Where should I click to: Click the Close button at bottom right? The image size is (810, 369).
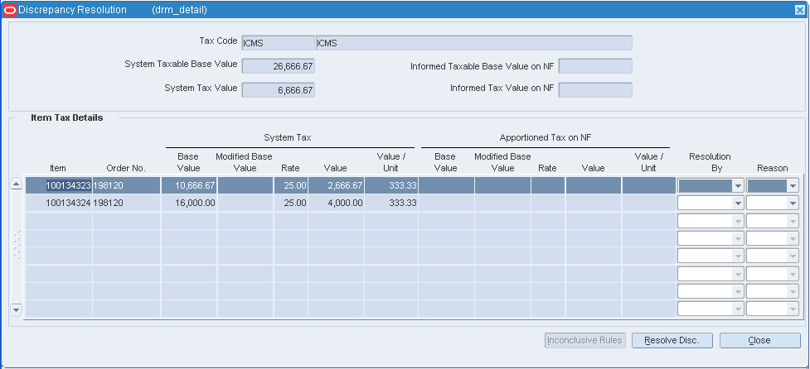pyautogui.click(x=760, y=341)
